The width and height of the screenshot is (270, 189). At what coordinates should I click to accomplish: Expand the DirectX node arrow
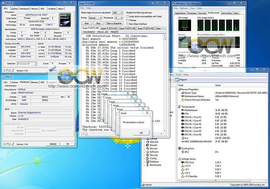pyautogui.click(x=144, y=145)
